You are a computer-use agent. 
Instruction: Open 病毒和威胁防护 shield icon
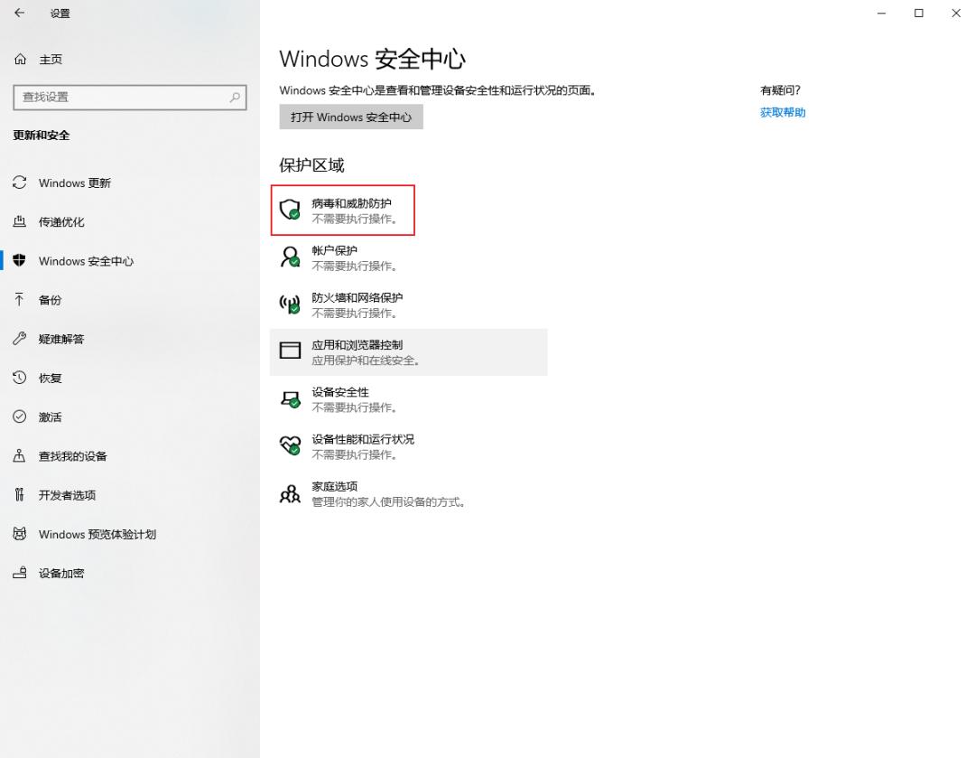[x=290, y=208]
